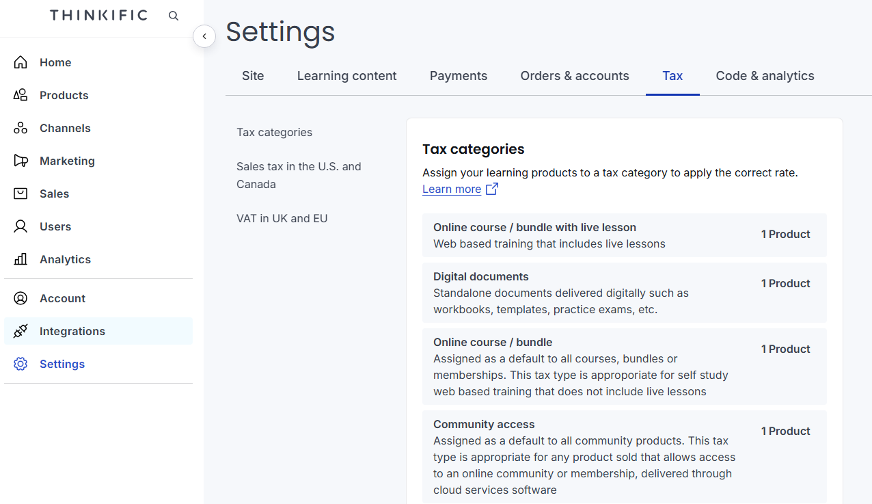
Task: Switch to the Site tab
Action: pos(253,76)
